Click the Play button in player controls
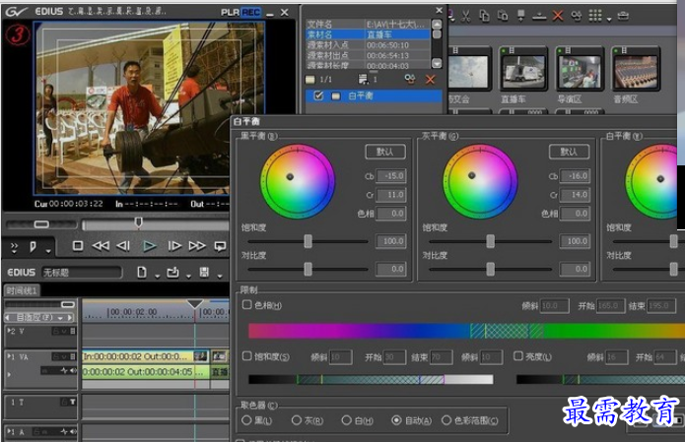Image resolution: width=685 pixels, height=442 pixels. point(150,245)
